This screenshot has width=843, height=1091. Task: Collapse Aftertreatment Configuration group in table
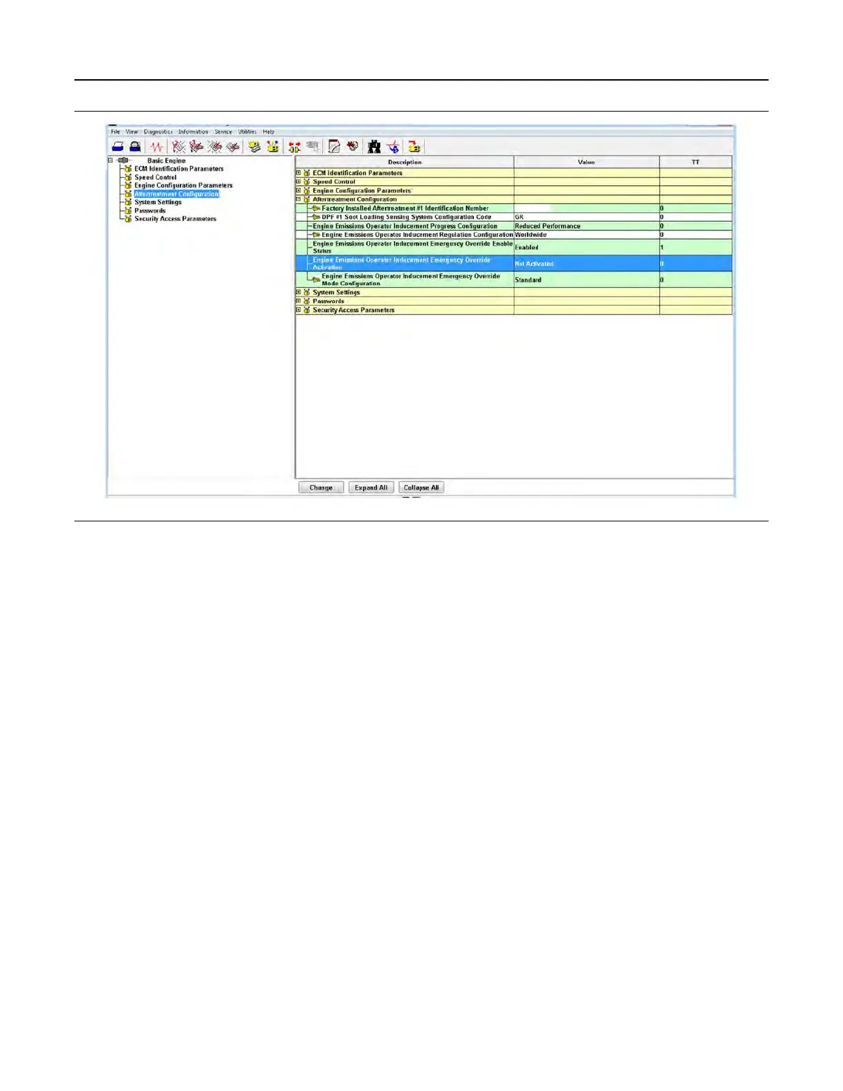[x=298, y=199]
